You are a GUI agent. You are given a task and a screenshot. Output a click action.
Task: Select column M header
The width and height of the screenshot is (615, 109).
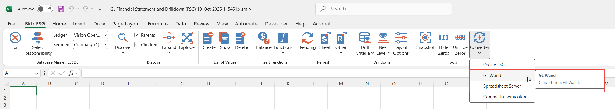tap(341, 84)
